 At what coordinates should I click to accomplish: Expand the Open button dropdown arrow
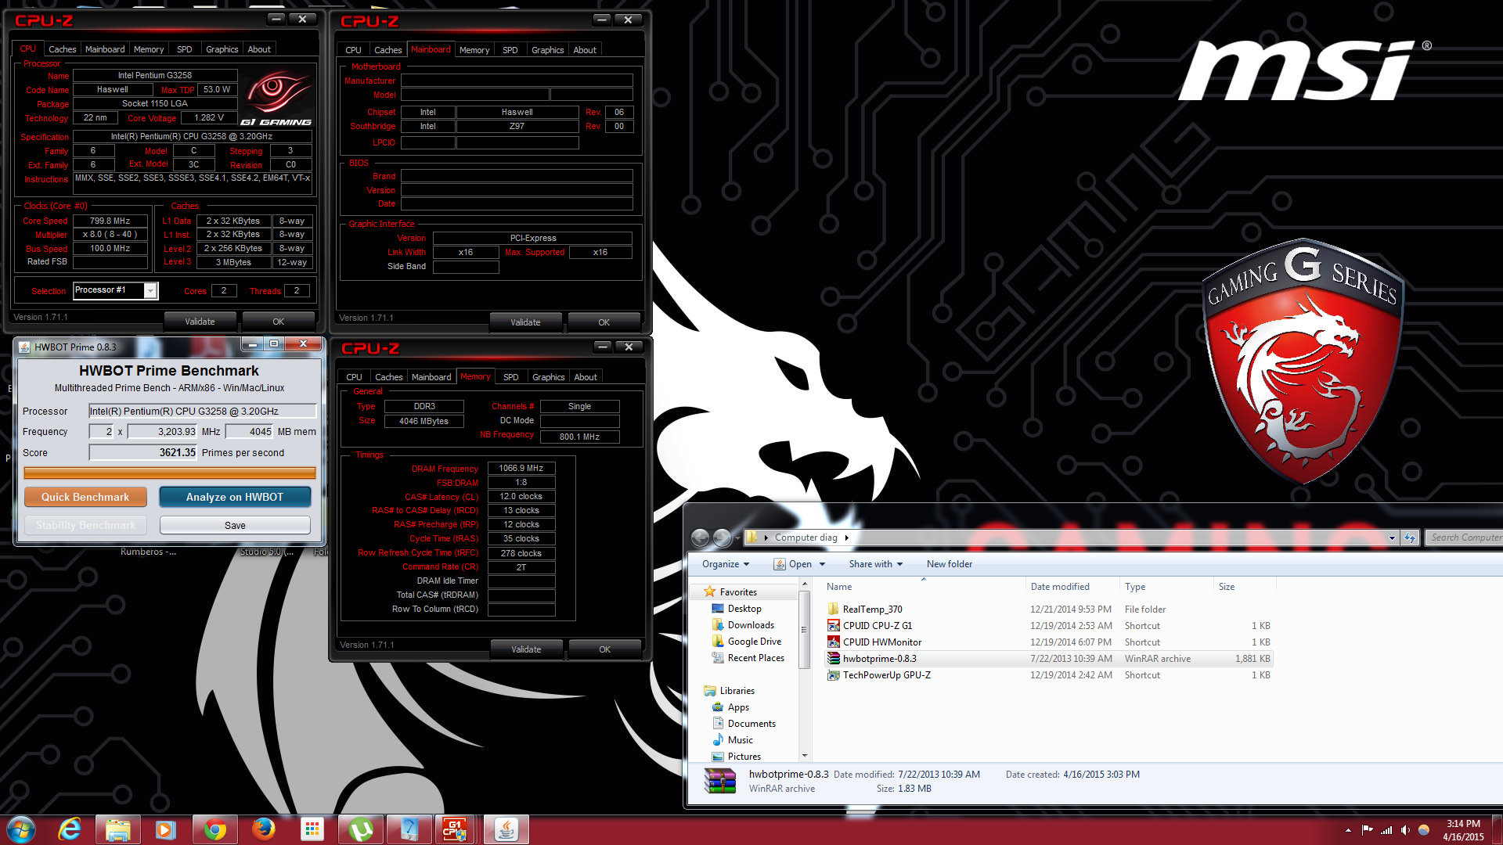click(x=822, y=564)
